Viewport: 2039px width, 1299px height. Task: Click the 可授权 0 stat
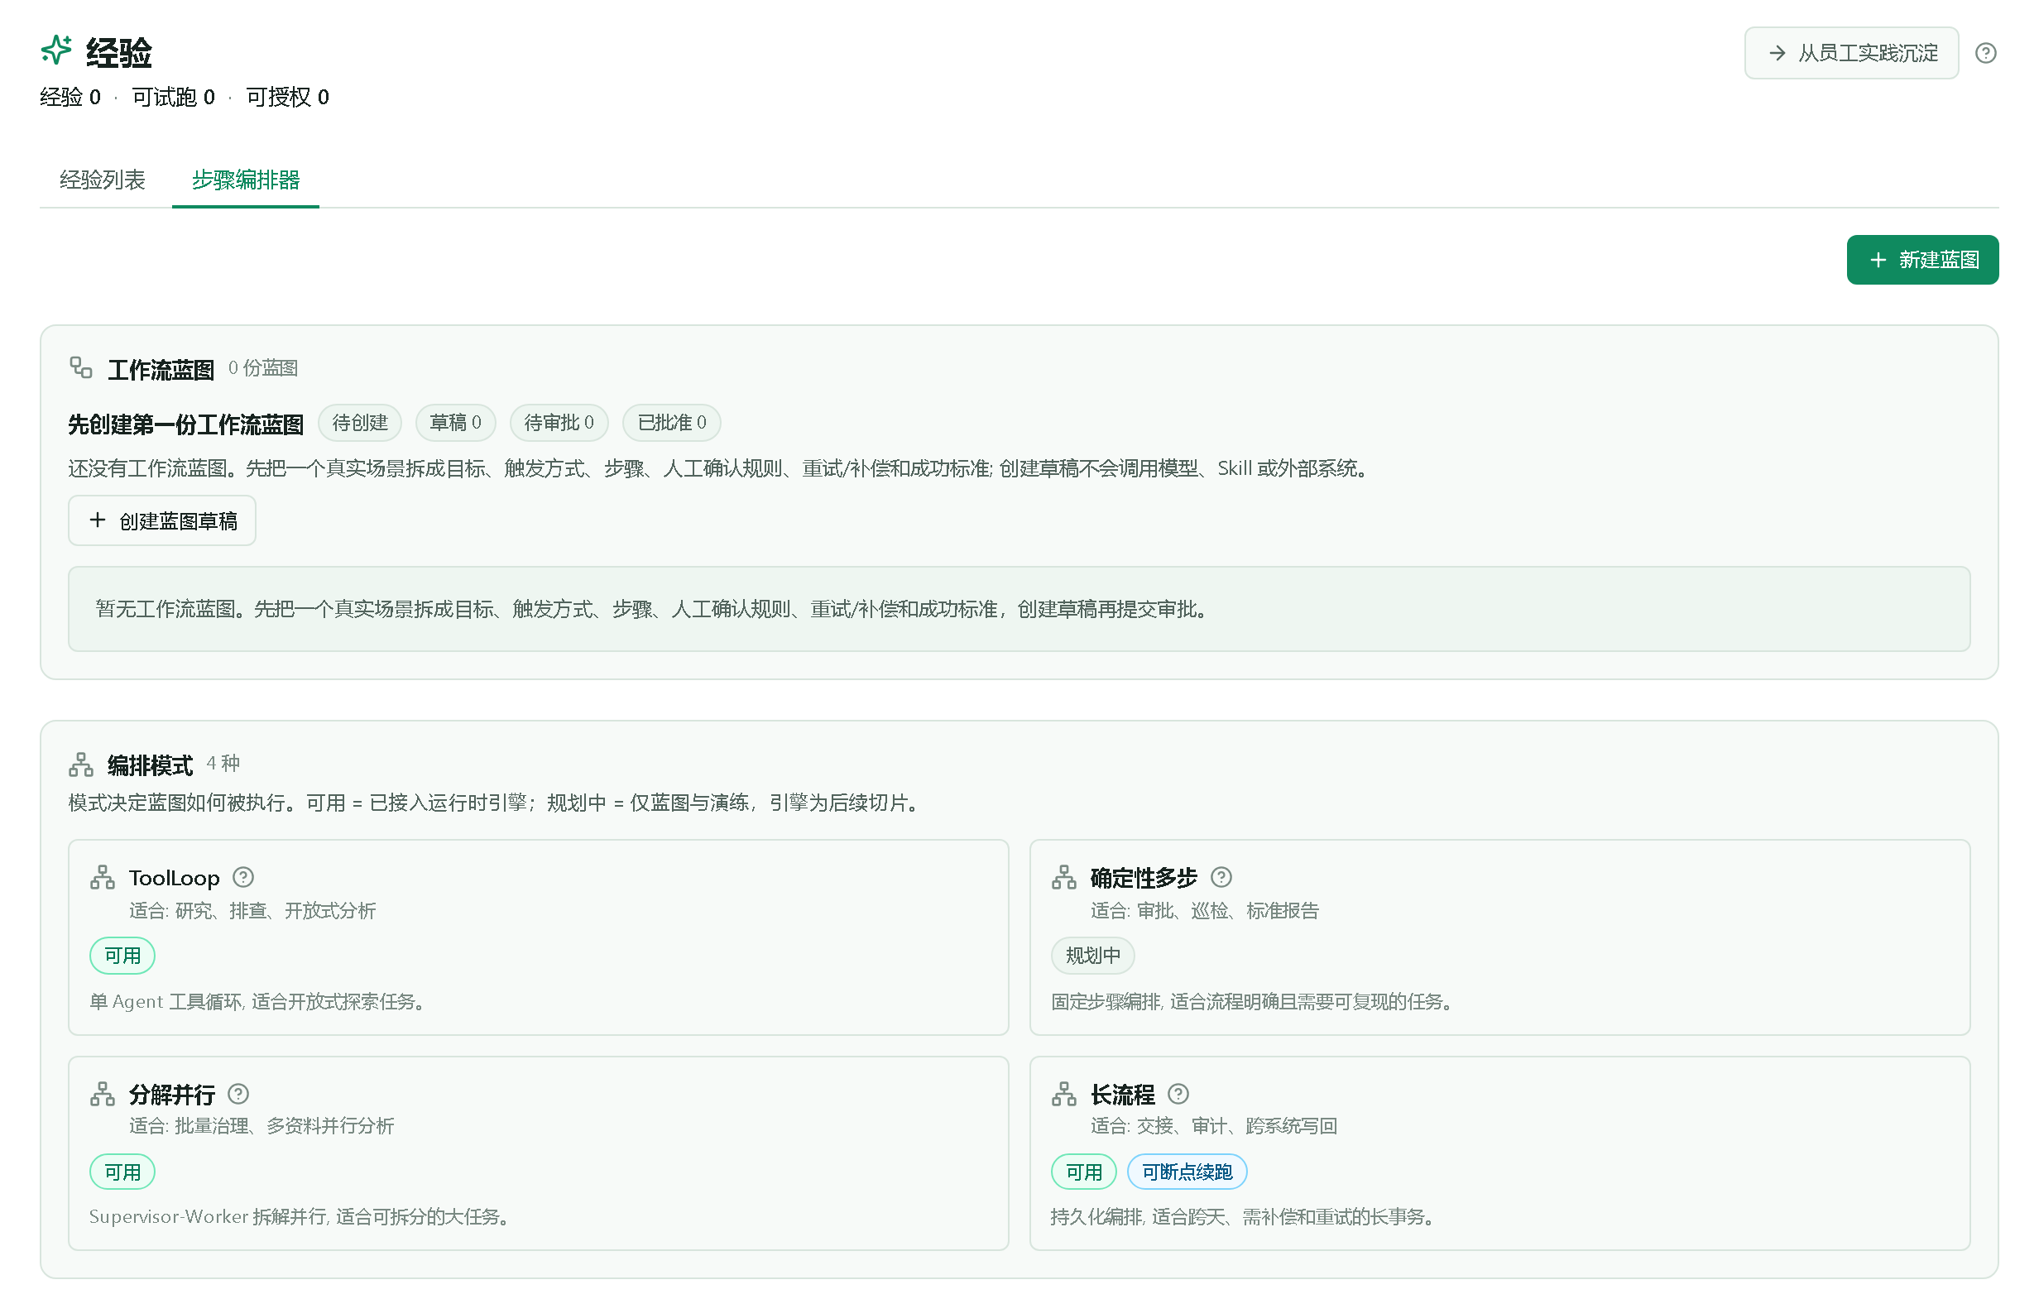(287, 98)
